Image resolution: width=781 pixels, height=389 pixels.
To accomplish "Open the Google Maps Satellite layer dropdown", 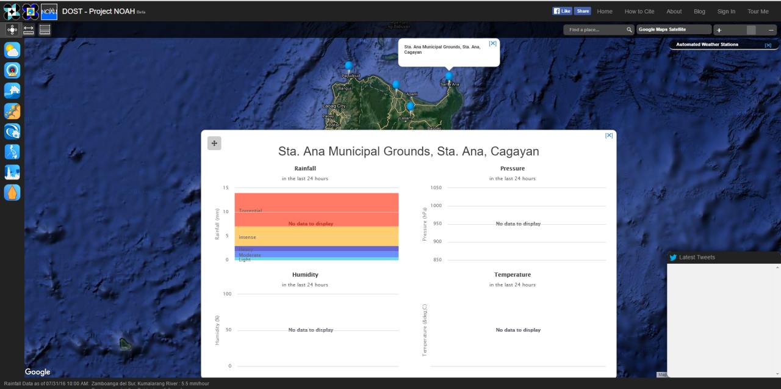I will (x=674, y=29).
